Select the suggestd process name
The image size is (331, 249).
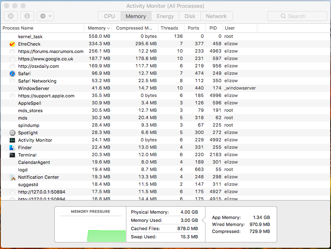(x=28, y=184)
